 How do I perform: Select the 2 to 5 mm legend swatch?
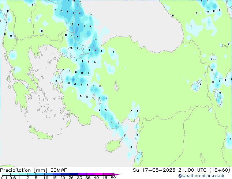[x=31, y=174]
